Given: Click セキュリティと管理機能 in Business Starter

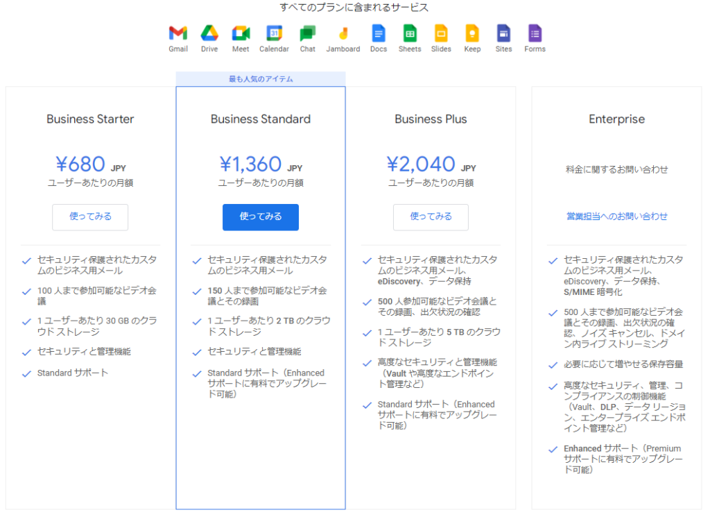Looking at the screenshot, I should 84,352.
